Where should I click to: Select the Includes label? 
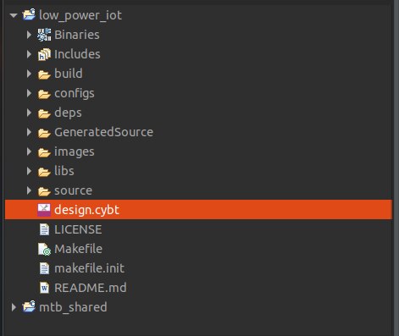point(77,54)
